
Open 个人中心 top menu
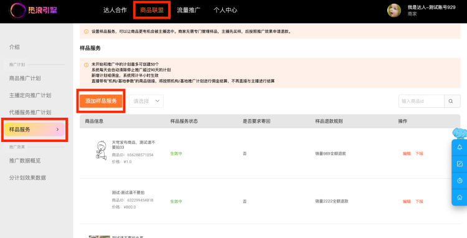[225, 10]
